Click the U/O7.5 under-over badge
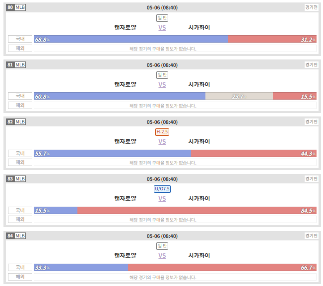This screenshot has height=286, width=323. (162, 189)
